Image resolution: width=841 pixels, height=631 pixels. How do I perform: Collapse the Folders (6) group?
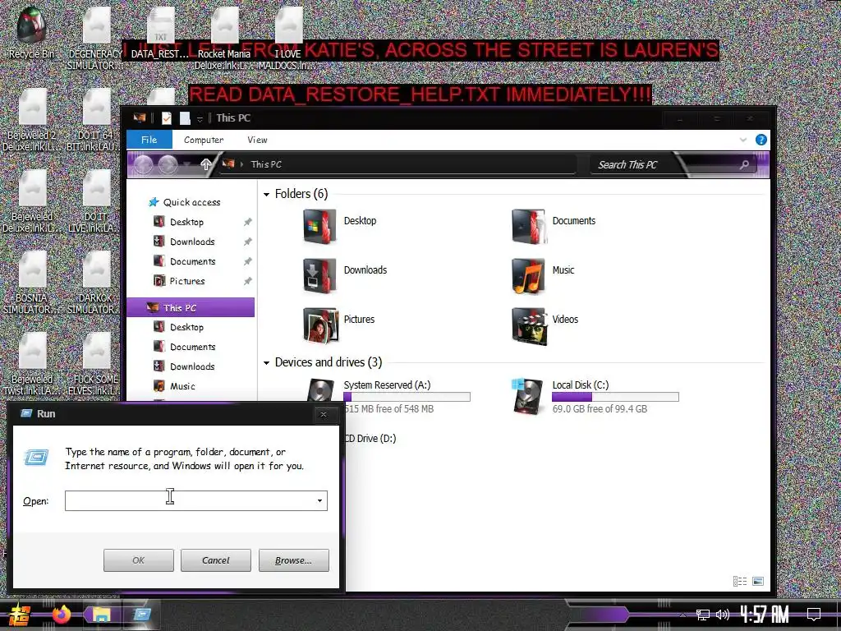point(267,194)
